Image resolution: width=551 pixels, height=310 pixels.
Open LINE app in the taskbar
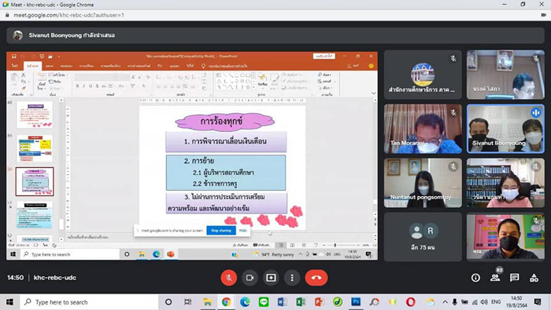263,302
